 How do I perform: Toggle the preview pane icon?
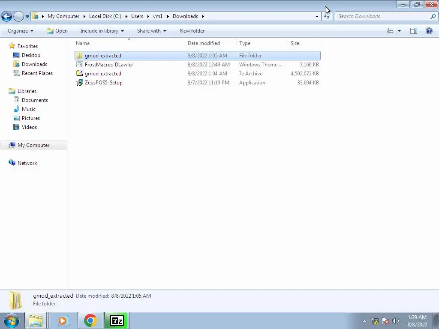414,31
